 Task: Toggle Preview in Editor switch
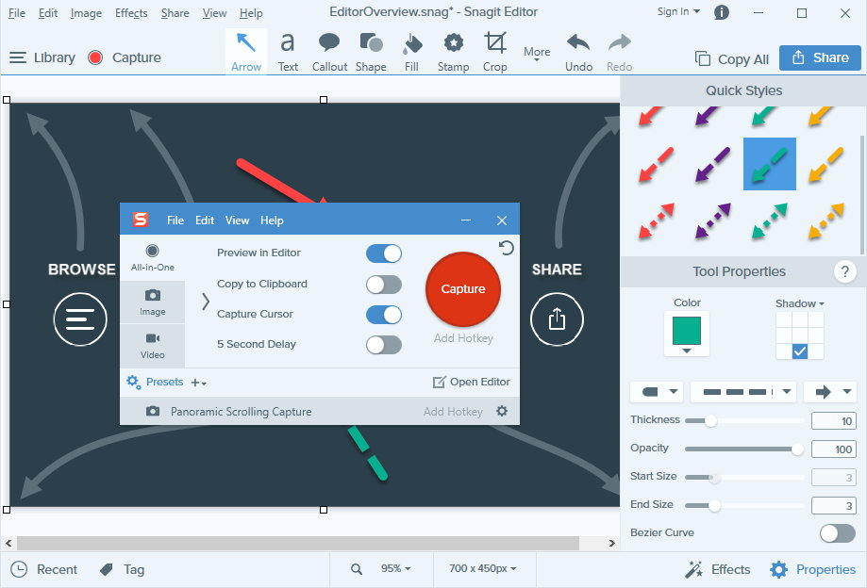point(384,254)
